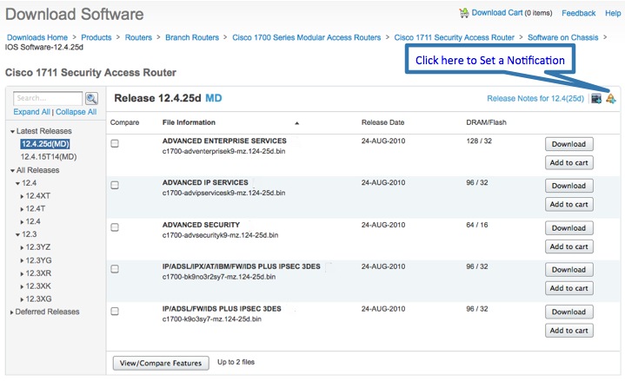The width and height of the screenshot is (625, 381).
Task: Click the Compare column header
Action: (124, 122)
